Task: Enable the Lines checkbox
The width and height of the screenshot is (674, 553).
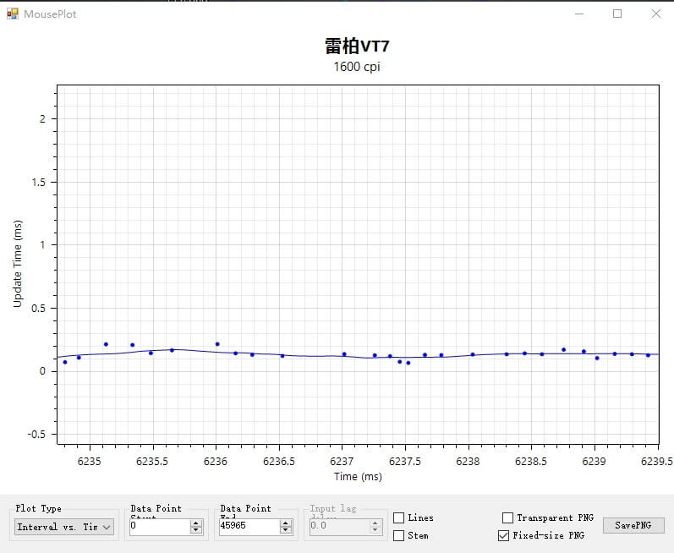Action: click(x=399, y=517)
